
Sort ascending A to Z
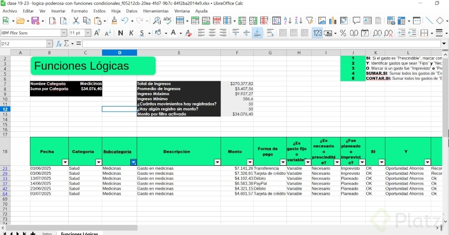tap(287, 20)
